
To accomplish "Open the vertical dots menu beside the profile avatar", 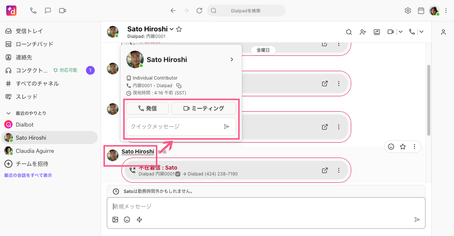I will click(446, 11).
